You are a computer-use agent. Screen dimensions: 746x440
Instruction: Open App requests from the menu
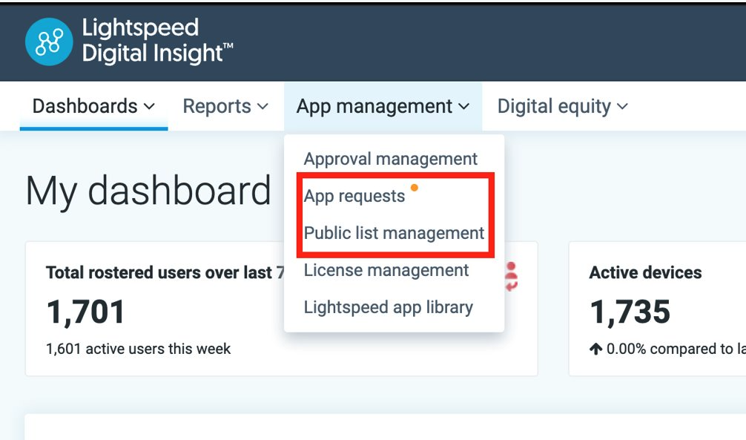pyautogui.click(x=354, y=196)
